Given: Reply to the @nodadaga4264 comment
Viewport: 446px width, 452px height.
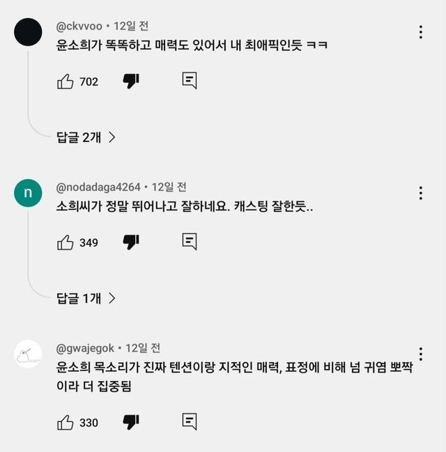Looking at the screenshot, I should click(x=190, y=241).
